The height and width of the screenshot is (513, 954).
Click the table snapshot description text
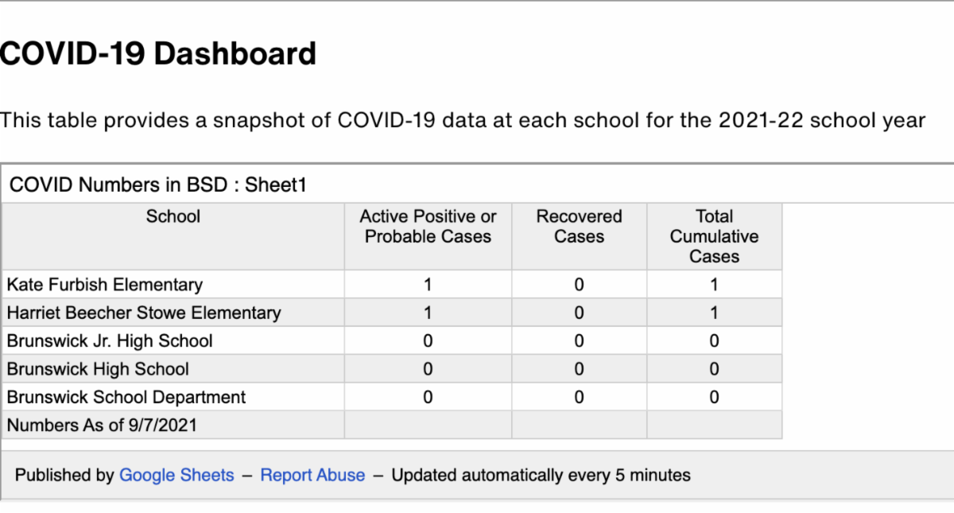(x=463, y=121)
